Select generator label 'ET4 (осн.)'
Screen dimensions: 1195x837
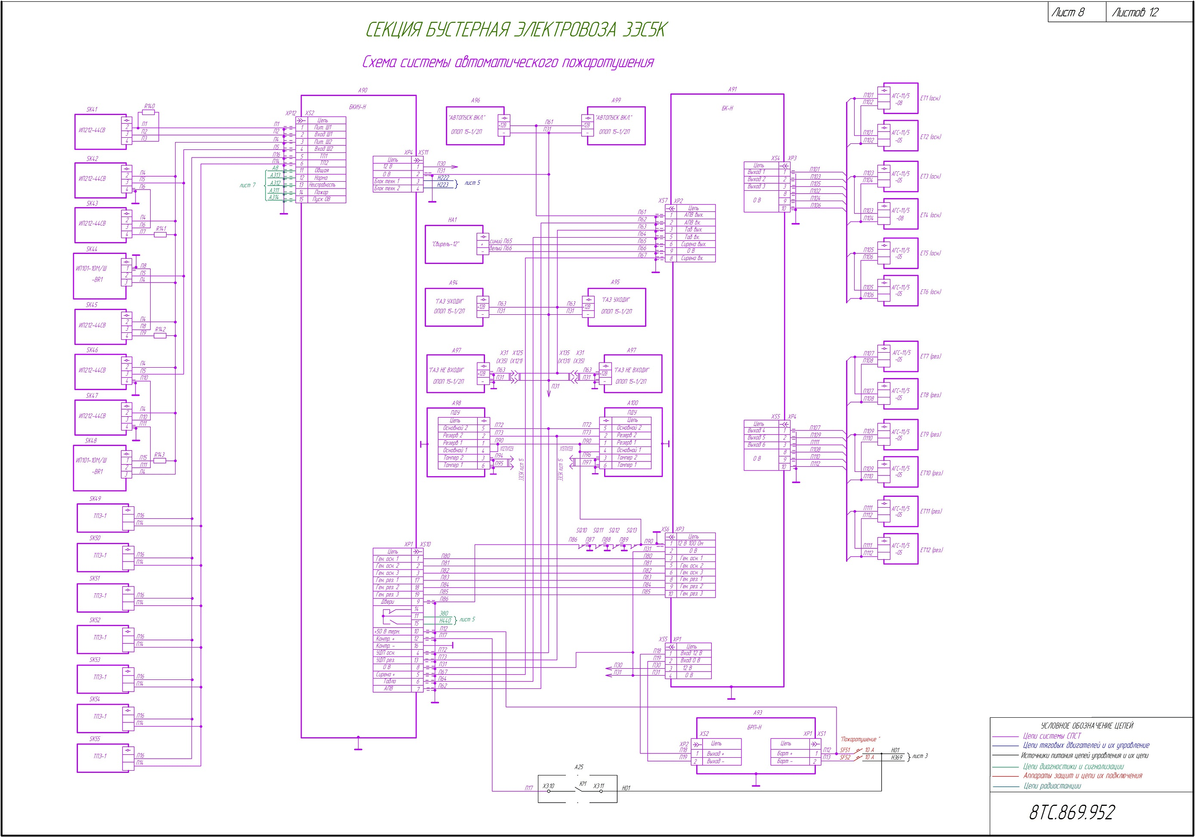[931, 215]
